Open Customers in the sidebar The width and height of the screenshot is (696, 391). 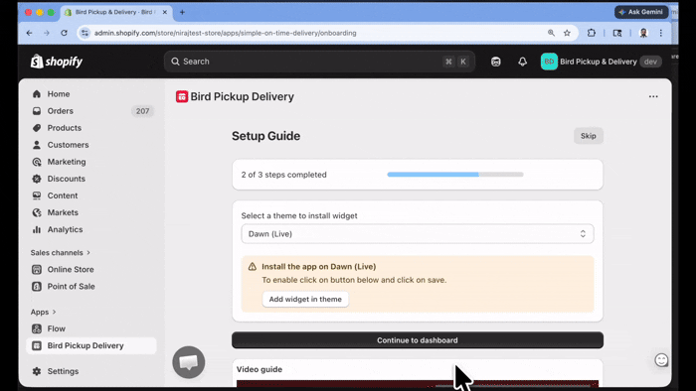(68, 145)
